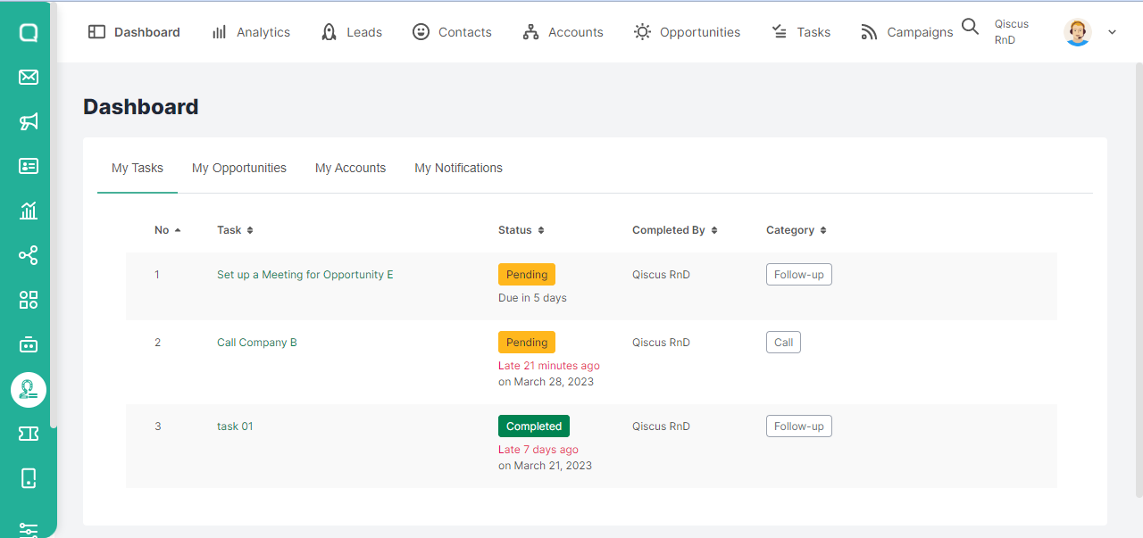Screen dimensions: 1143x538
Task: Open the email inbox icon in the sidebar
Action: [28, 77]
